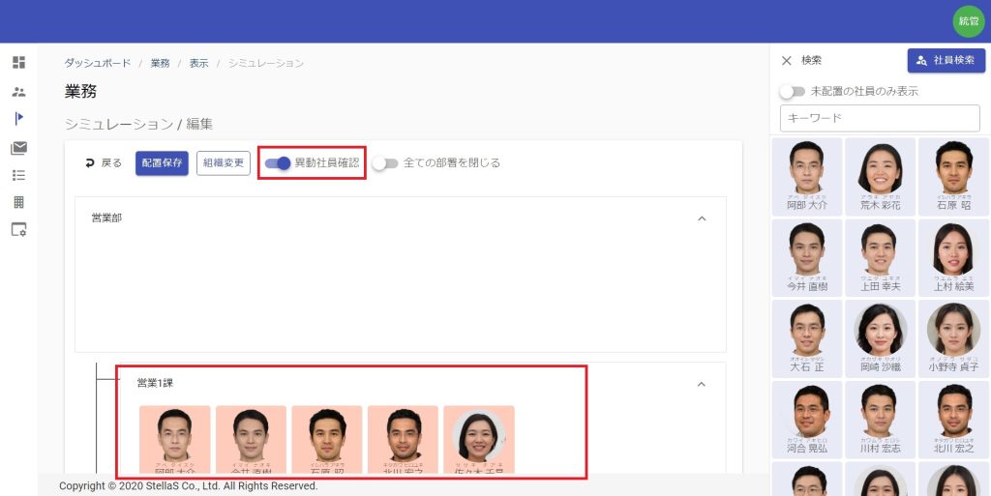
Task: Collapse the 営業部 section chevron
Action: 702,219
